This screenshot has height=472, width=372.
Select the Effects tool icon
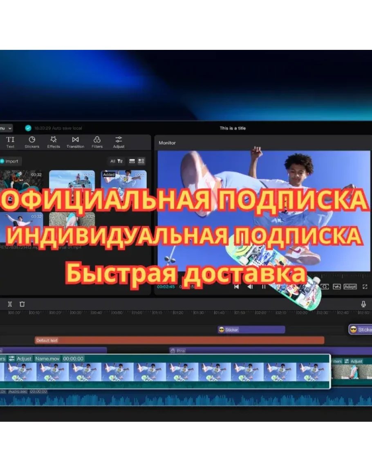pyautogui.click(x=54, y=142)
